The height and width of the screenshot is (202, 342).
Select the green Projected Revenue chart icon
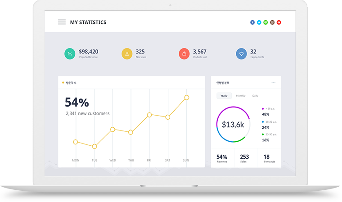[x=70, y=54]
